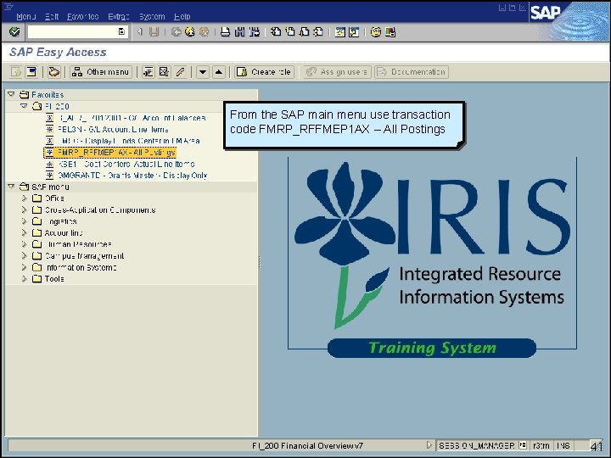Select Display Funds Center in FM Area
611x458 pixels.
129,141
